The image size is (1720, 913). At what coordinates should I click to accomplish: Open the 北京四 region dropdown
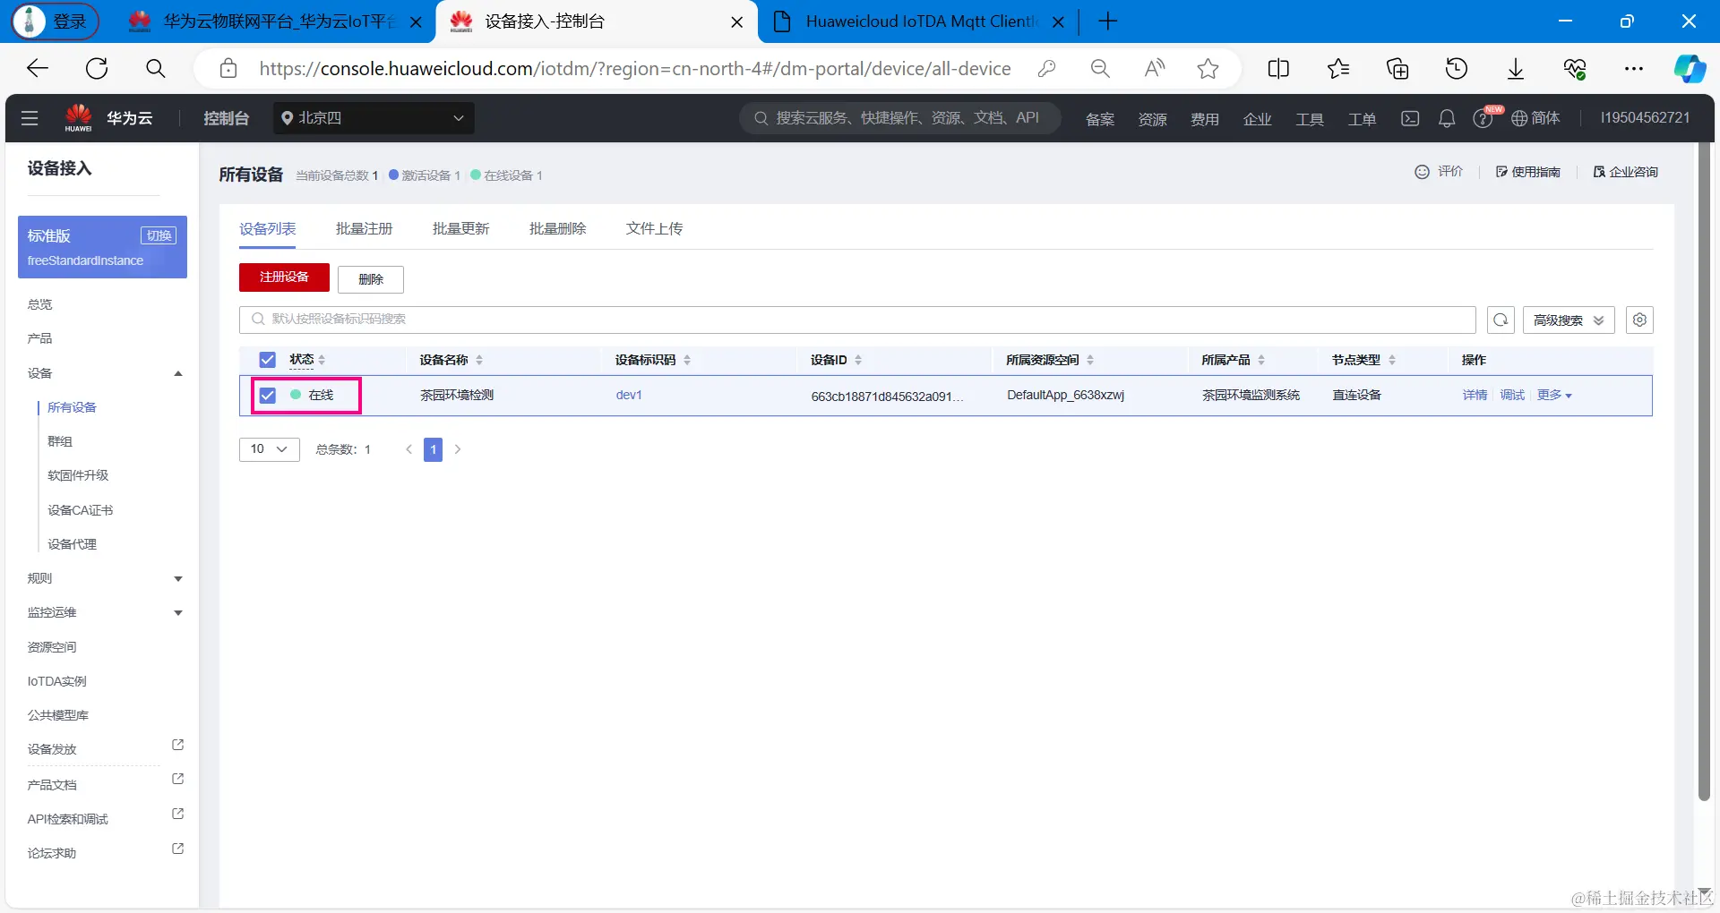(374, 118)
